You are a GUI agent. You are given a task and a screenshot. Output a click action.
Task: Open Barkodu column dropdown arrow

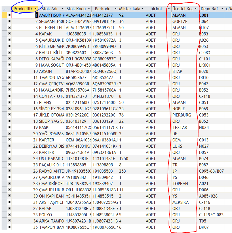[115, 9]
